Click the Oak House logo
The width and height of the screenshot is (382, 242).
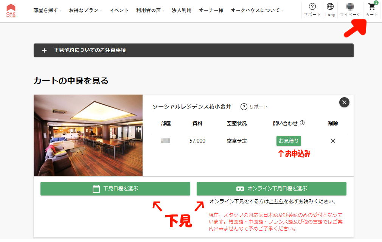coord(11,11)
